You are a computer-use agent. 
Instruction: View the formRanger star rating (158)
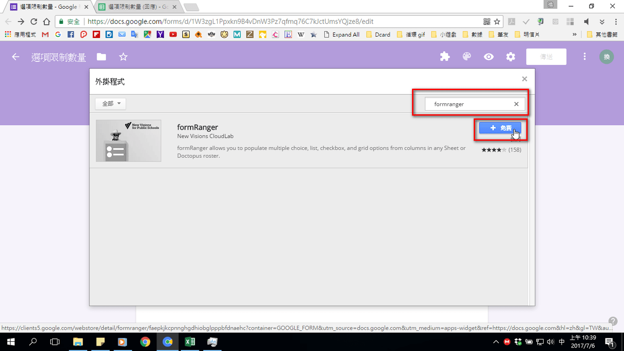(501, 150)
